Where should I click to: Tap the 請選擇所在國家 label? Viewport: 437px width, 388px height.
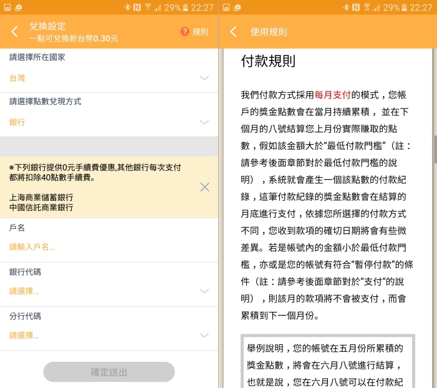coord(37,57)
